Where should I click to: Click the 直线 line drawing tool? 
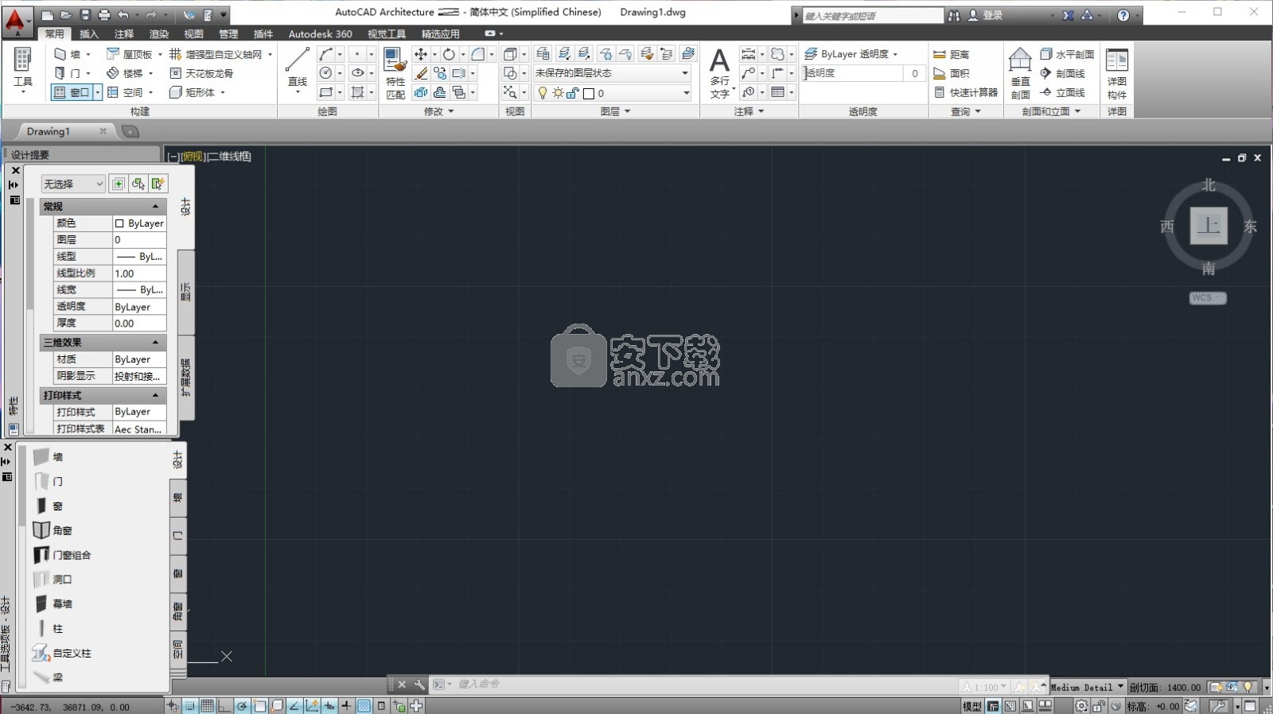pyautogui.click(x=298, y=67)
